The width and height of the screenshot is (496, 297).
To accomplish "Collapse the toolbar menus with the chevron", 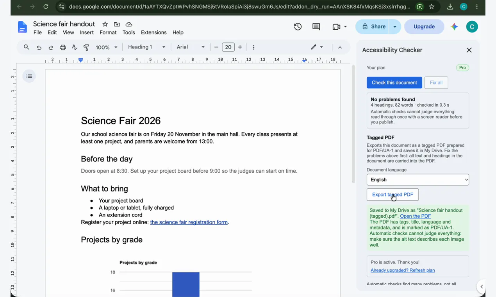I will (x=340, y=47).
